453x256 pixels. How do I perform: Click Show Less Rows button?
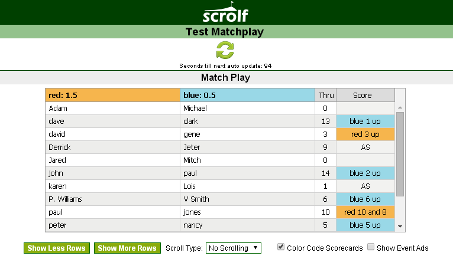point(57,248)
